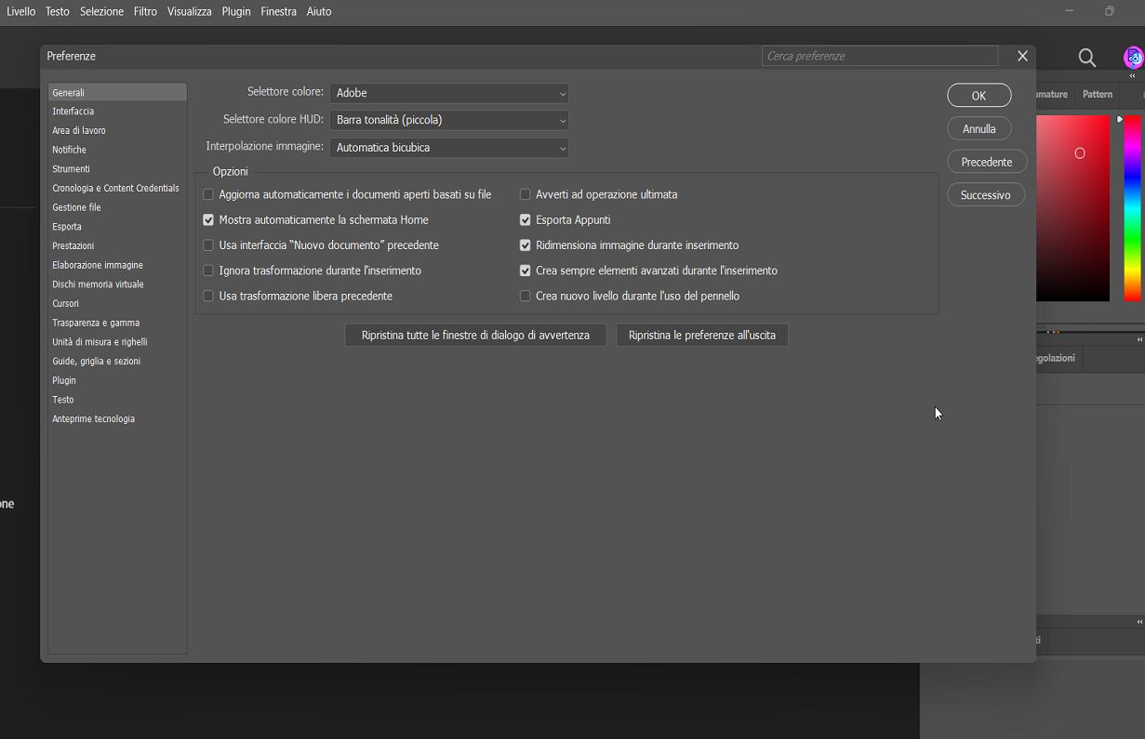1145x739 pixels.
Task: Open the Testo menu
Action: 58,11
